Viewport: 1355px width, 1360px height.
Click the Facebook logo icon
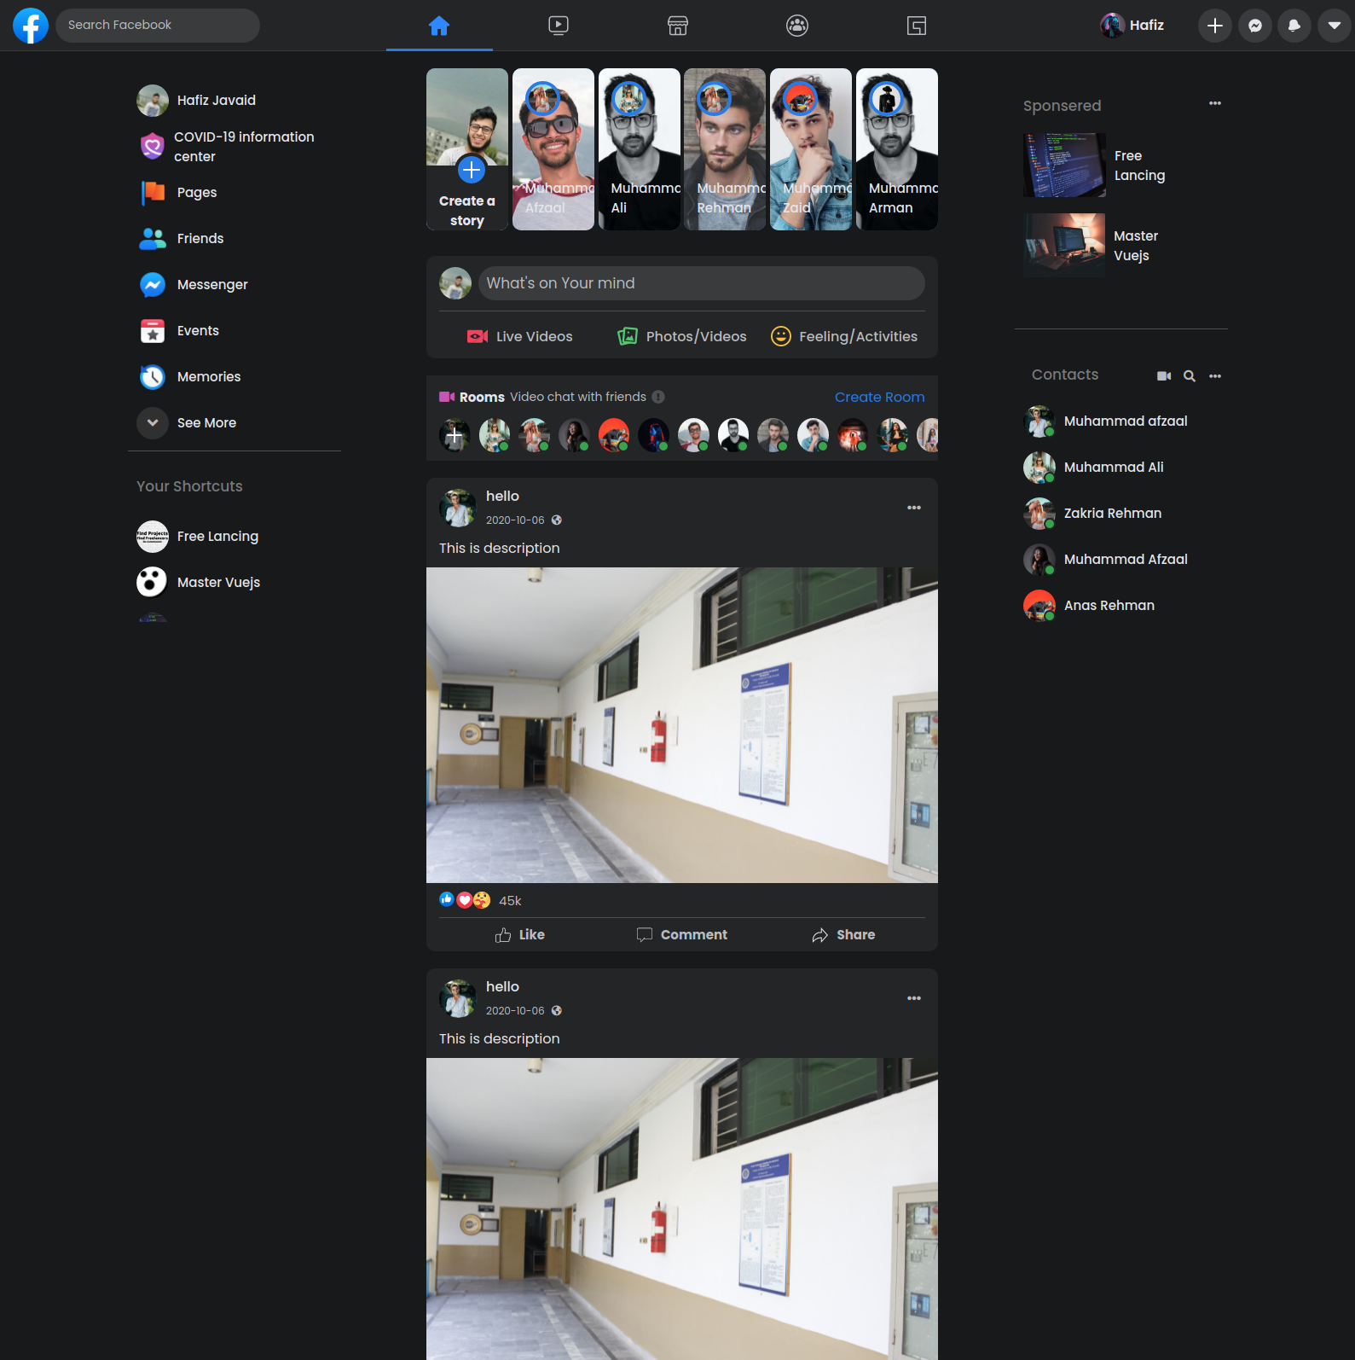[x=31, y=26]
